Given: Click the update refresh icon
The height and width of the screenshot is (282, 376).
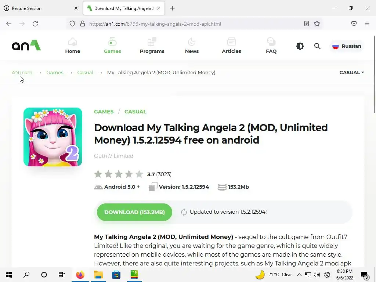Looking at the screenshot, I should [x=184, y=212].
